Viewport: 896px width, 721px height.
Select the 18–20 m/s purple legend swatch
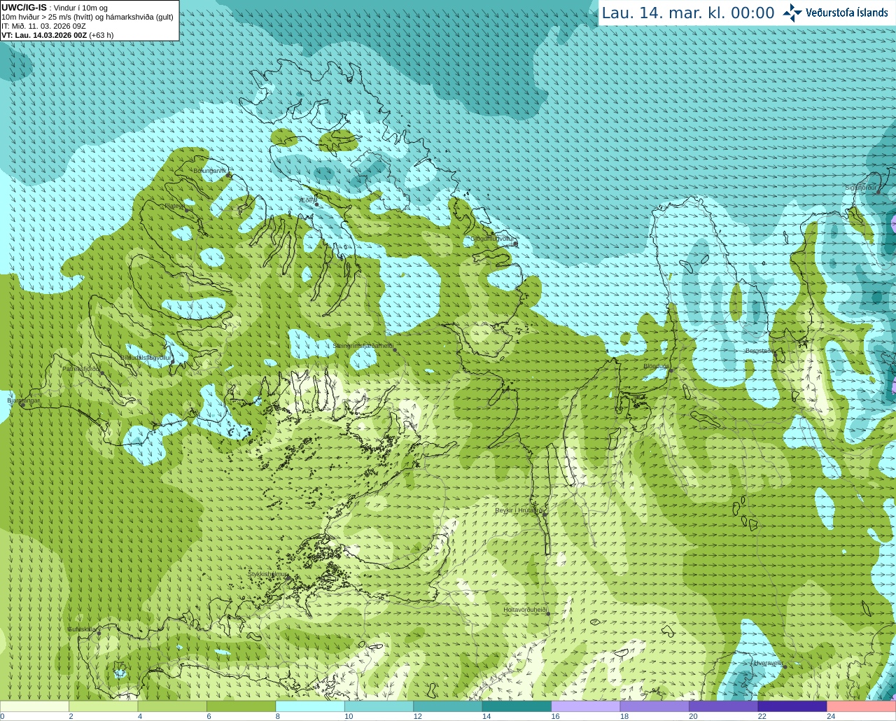click(655, 706)
